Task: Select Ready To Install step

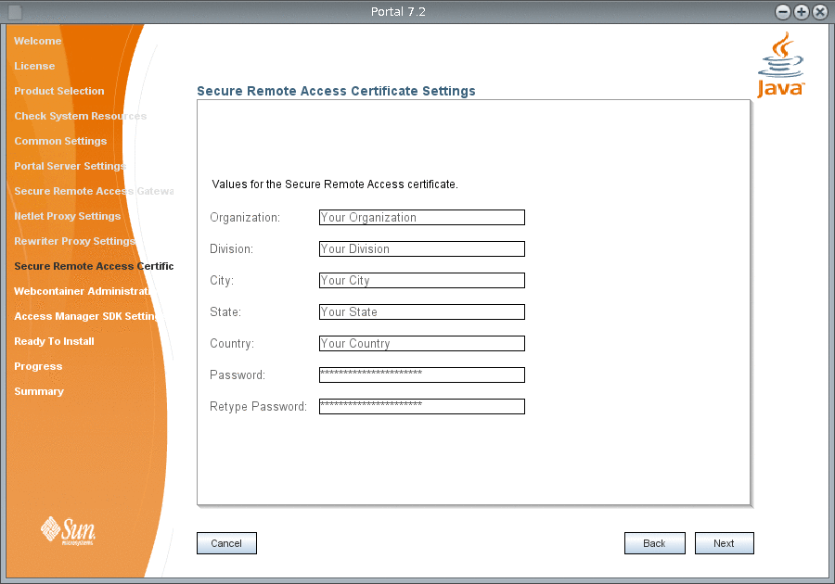Action: point(55,341)
